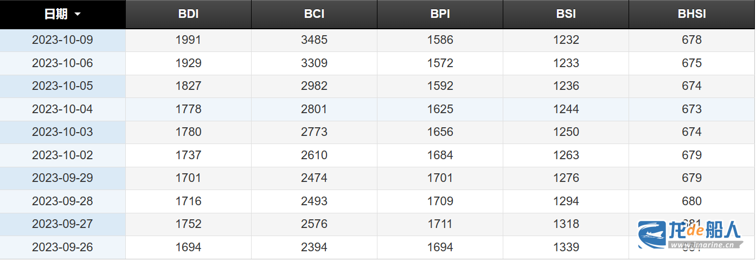Image resolution: width=756 pixels, height=261 pixels.
Task: Click the 2023-10-06 date cell
Action: [x=62, y=63]
